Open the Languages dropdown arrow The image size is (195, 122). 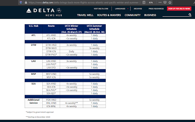(128, 9)
